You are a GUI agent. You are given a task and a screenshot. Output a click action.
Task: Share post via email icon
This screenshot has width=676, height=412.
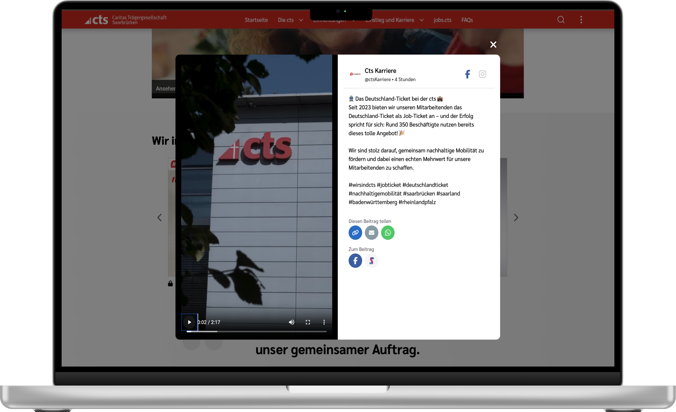(x=371, y=232)
